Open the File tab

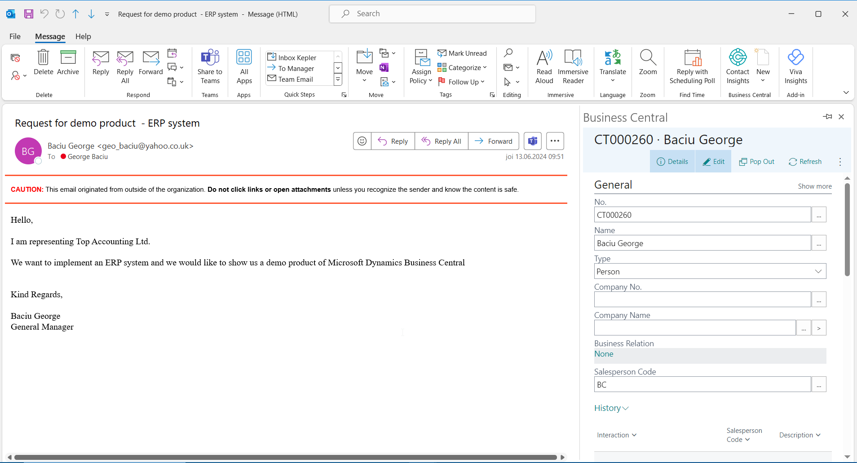[x=15, y=36]
